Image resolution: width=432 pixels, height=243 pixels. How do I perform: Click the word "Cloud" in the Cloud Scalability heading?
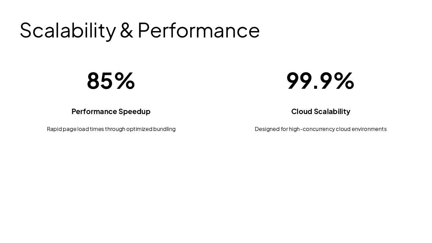click(302, 111)
